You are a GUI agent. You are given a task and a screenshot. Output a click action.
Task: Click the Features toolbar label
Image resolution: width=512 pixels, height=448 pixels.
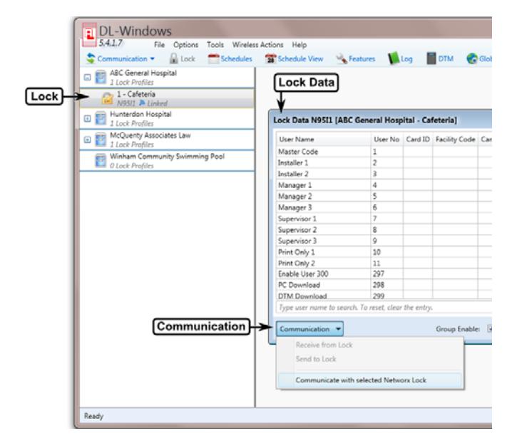[x=362, y=59]
